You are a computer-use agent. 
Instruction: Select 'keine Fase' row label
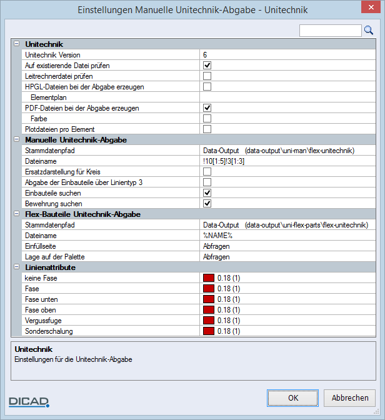pyautogui.click(x=41, y=278)
